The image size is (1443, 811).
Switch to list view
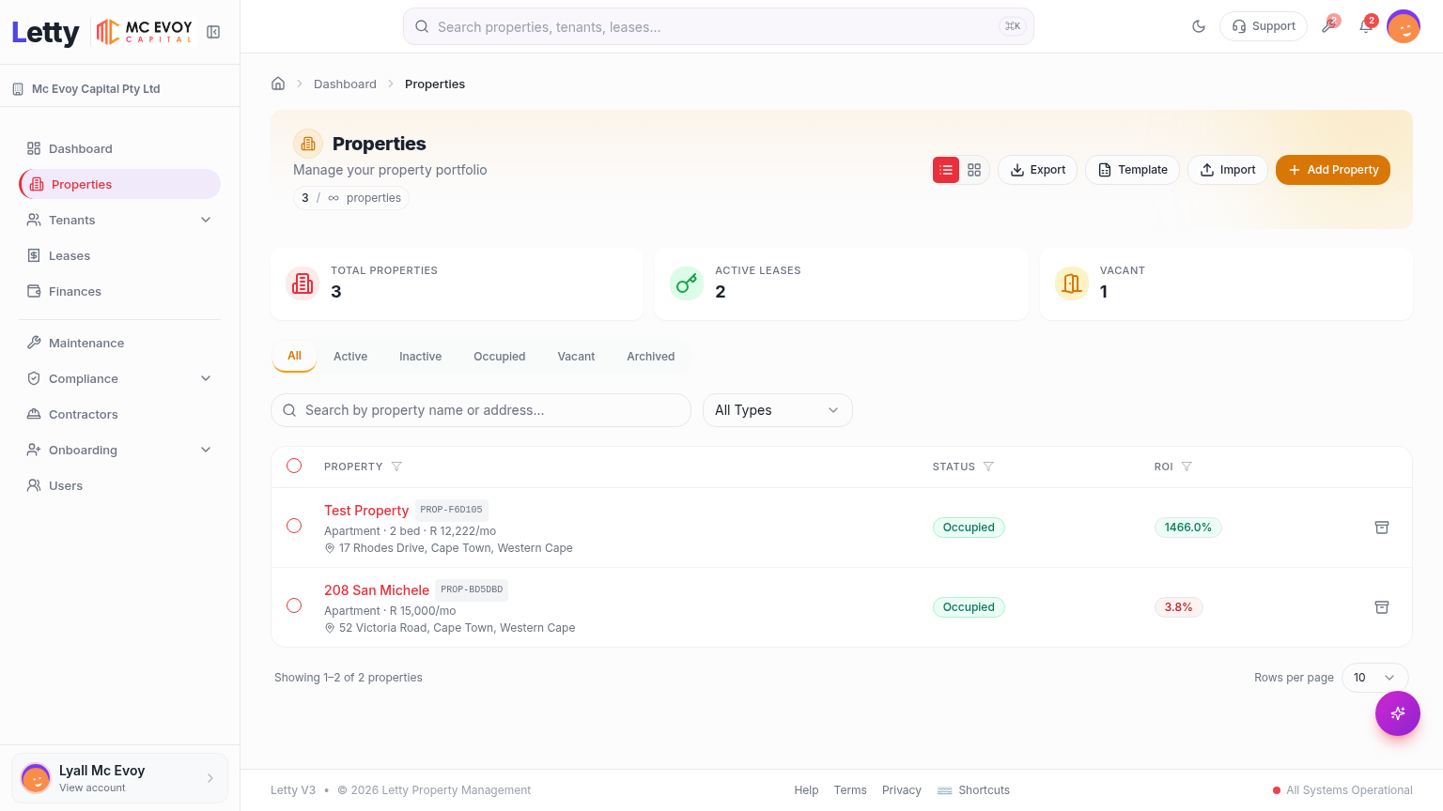point(946,170)
